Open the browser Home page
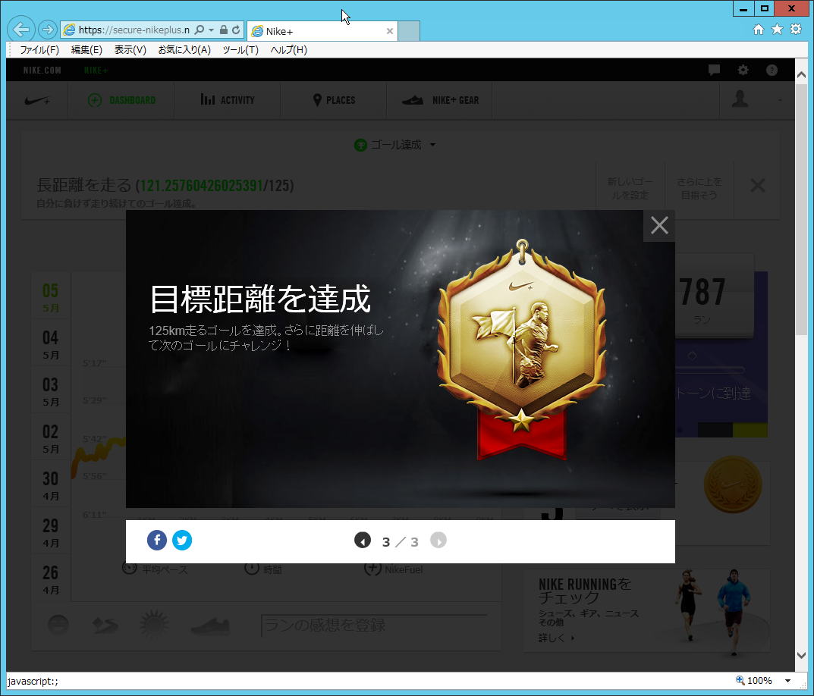Image resolution: width=814 pixels, height=696 pixels. pyautogui.click(x=759, y=30)
